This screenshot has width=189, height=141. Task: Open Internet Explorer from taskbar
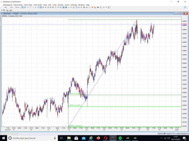click(x=91, y=138)
